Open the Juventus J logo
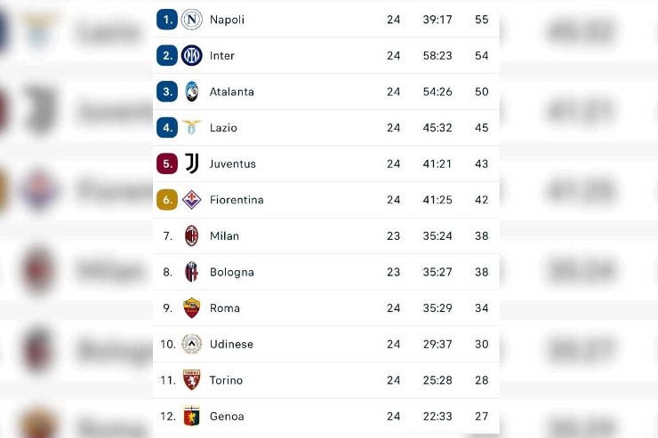Screen dimensions: 658x438 pyautogui.click(x=192, y=163)
